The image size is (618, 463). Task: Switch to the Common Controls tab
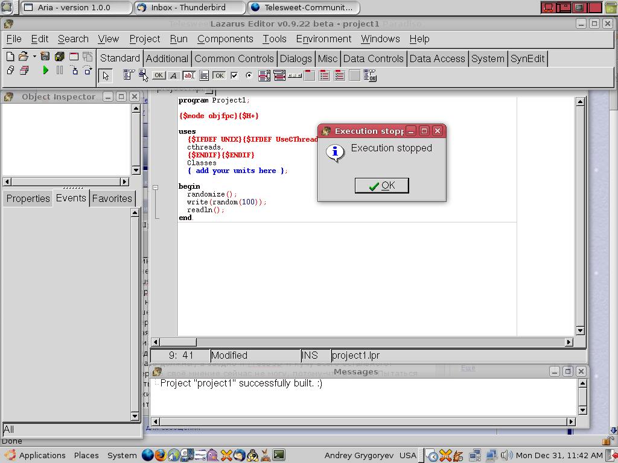234,58
